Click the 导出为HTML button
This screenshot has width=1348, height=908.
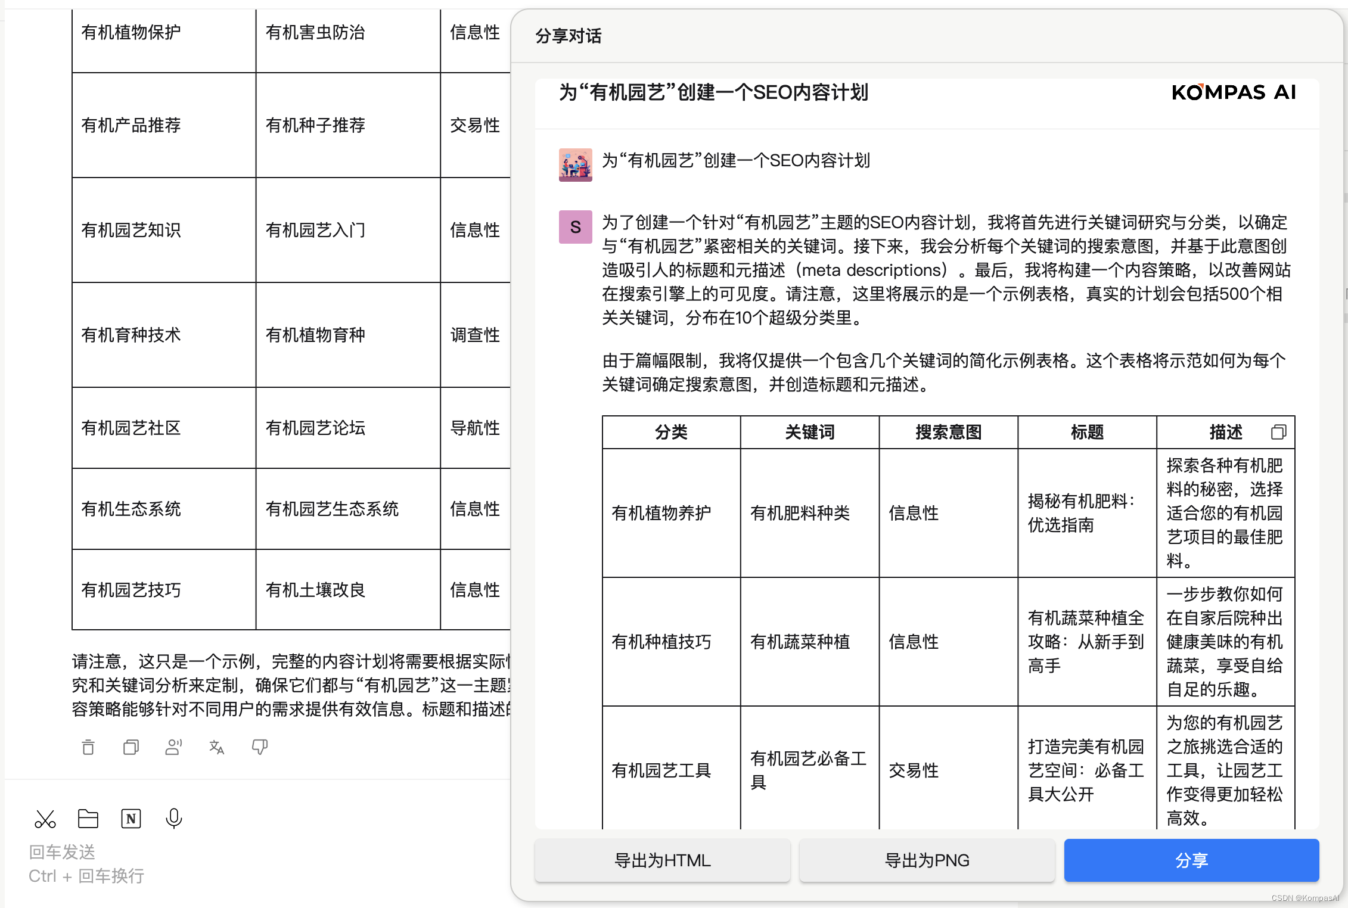tap(662, 860)
